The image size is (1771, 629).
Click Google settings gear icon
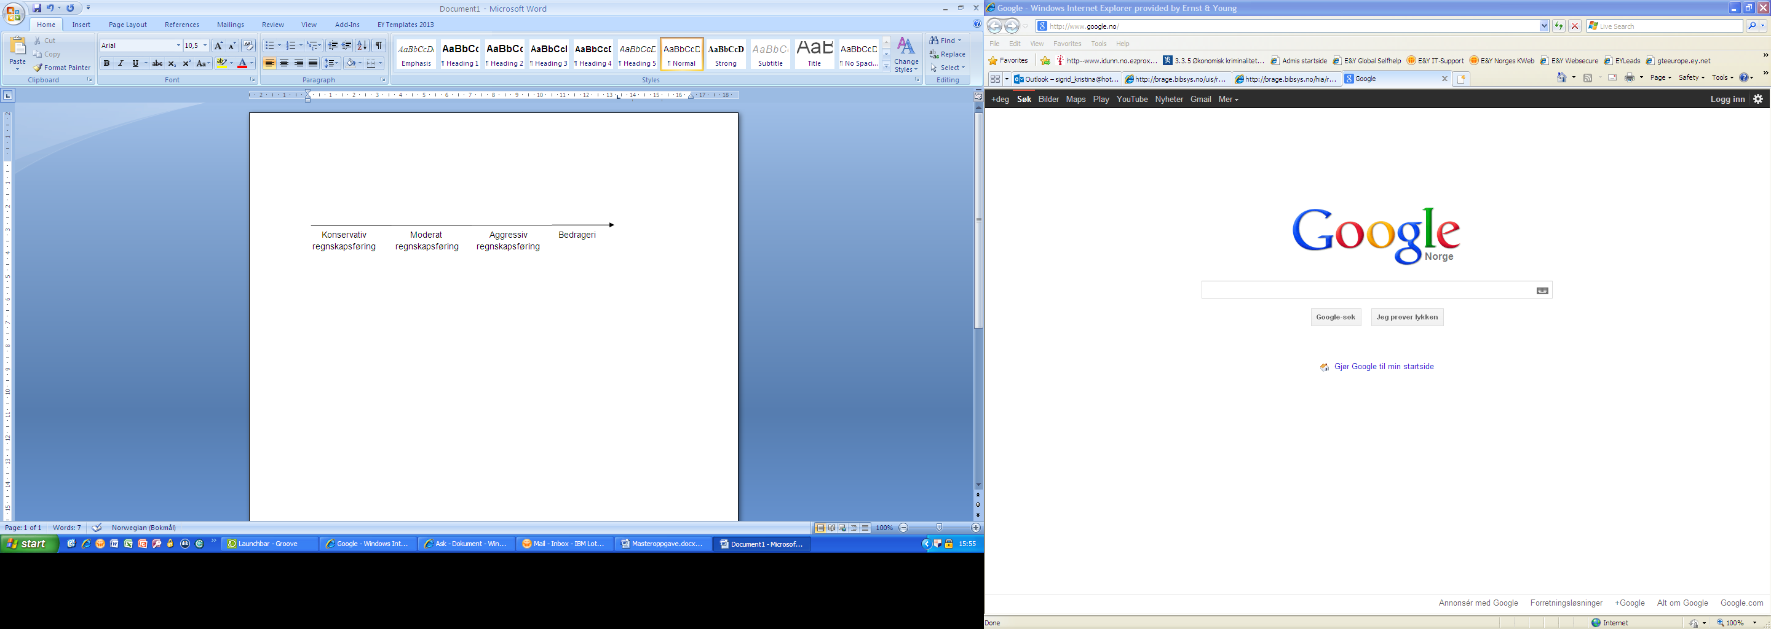(x=1758, y=99)
